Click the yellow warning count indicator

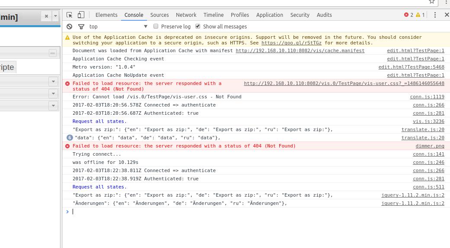420,15
